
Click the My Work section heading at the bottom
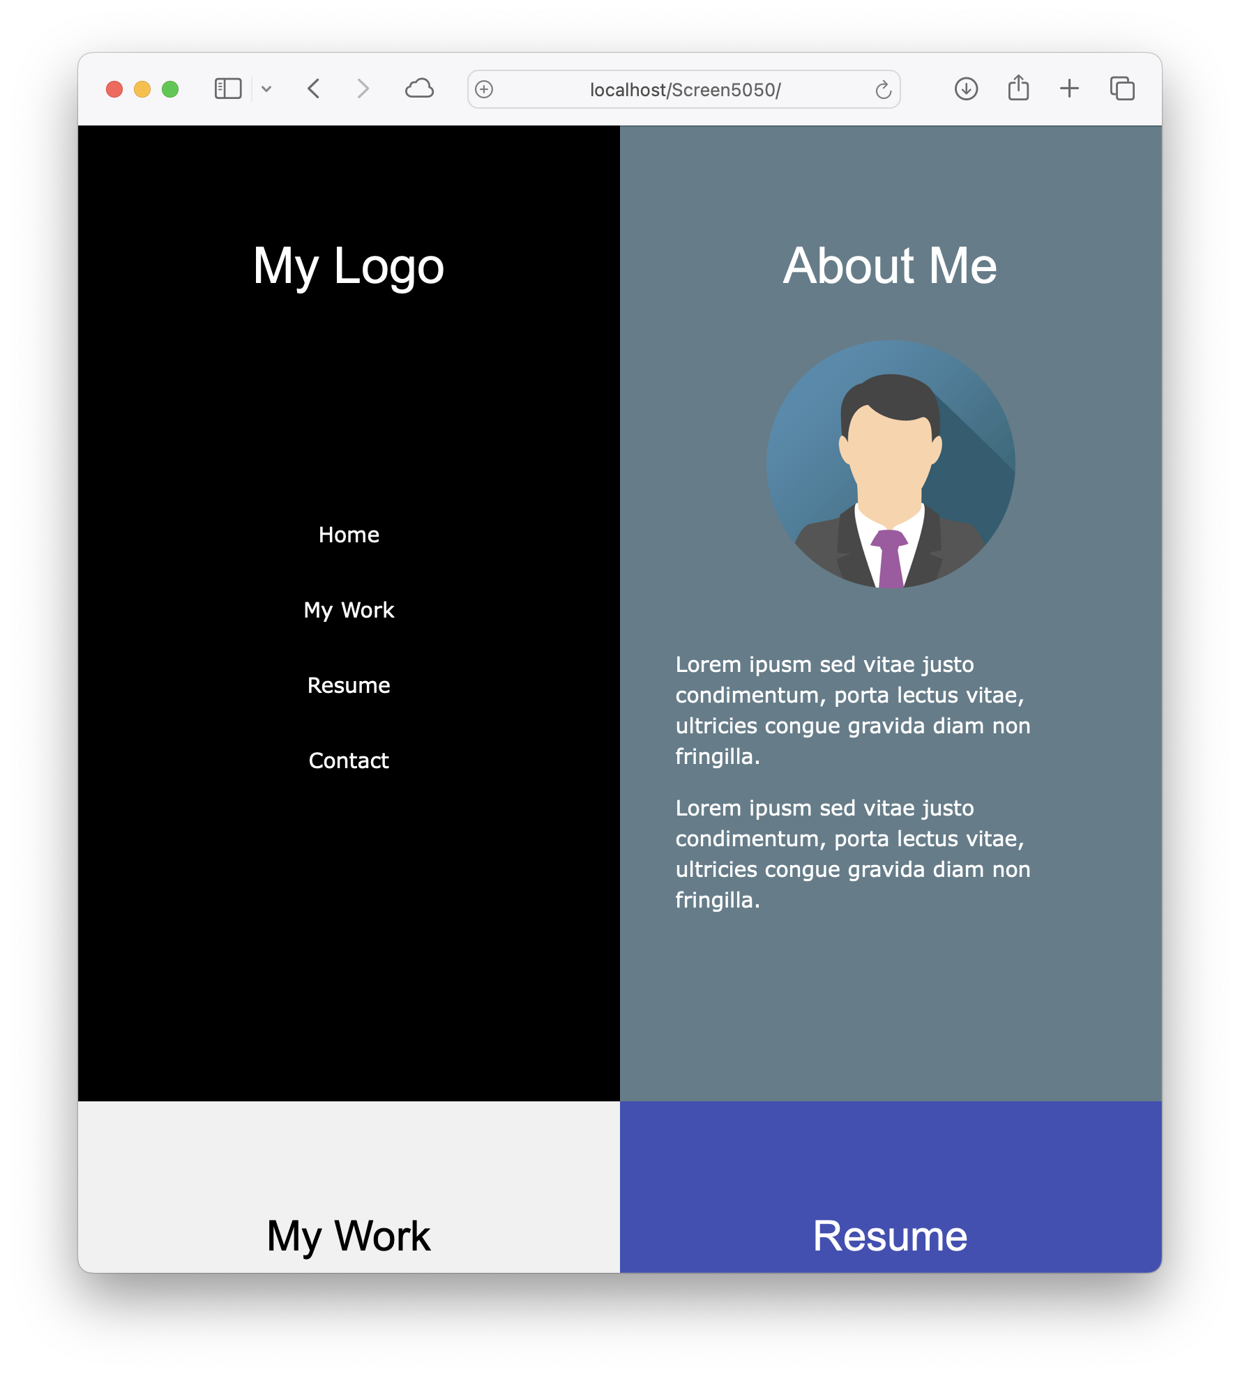click(349, 1236)
